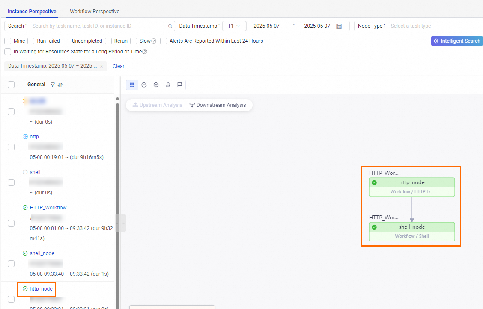Open the Node Type select box

click(419, 26)
